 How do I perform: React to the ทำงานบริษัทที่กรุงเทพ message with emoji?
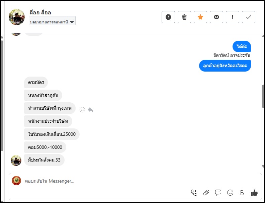coord(82,110)
